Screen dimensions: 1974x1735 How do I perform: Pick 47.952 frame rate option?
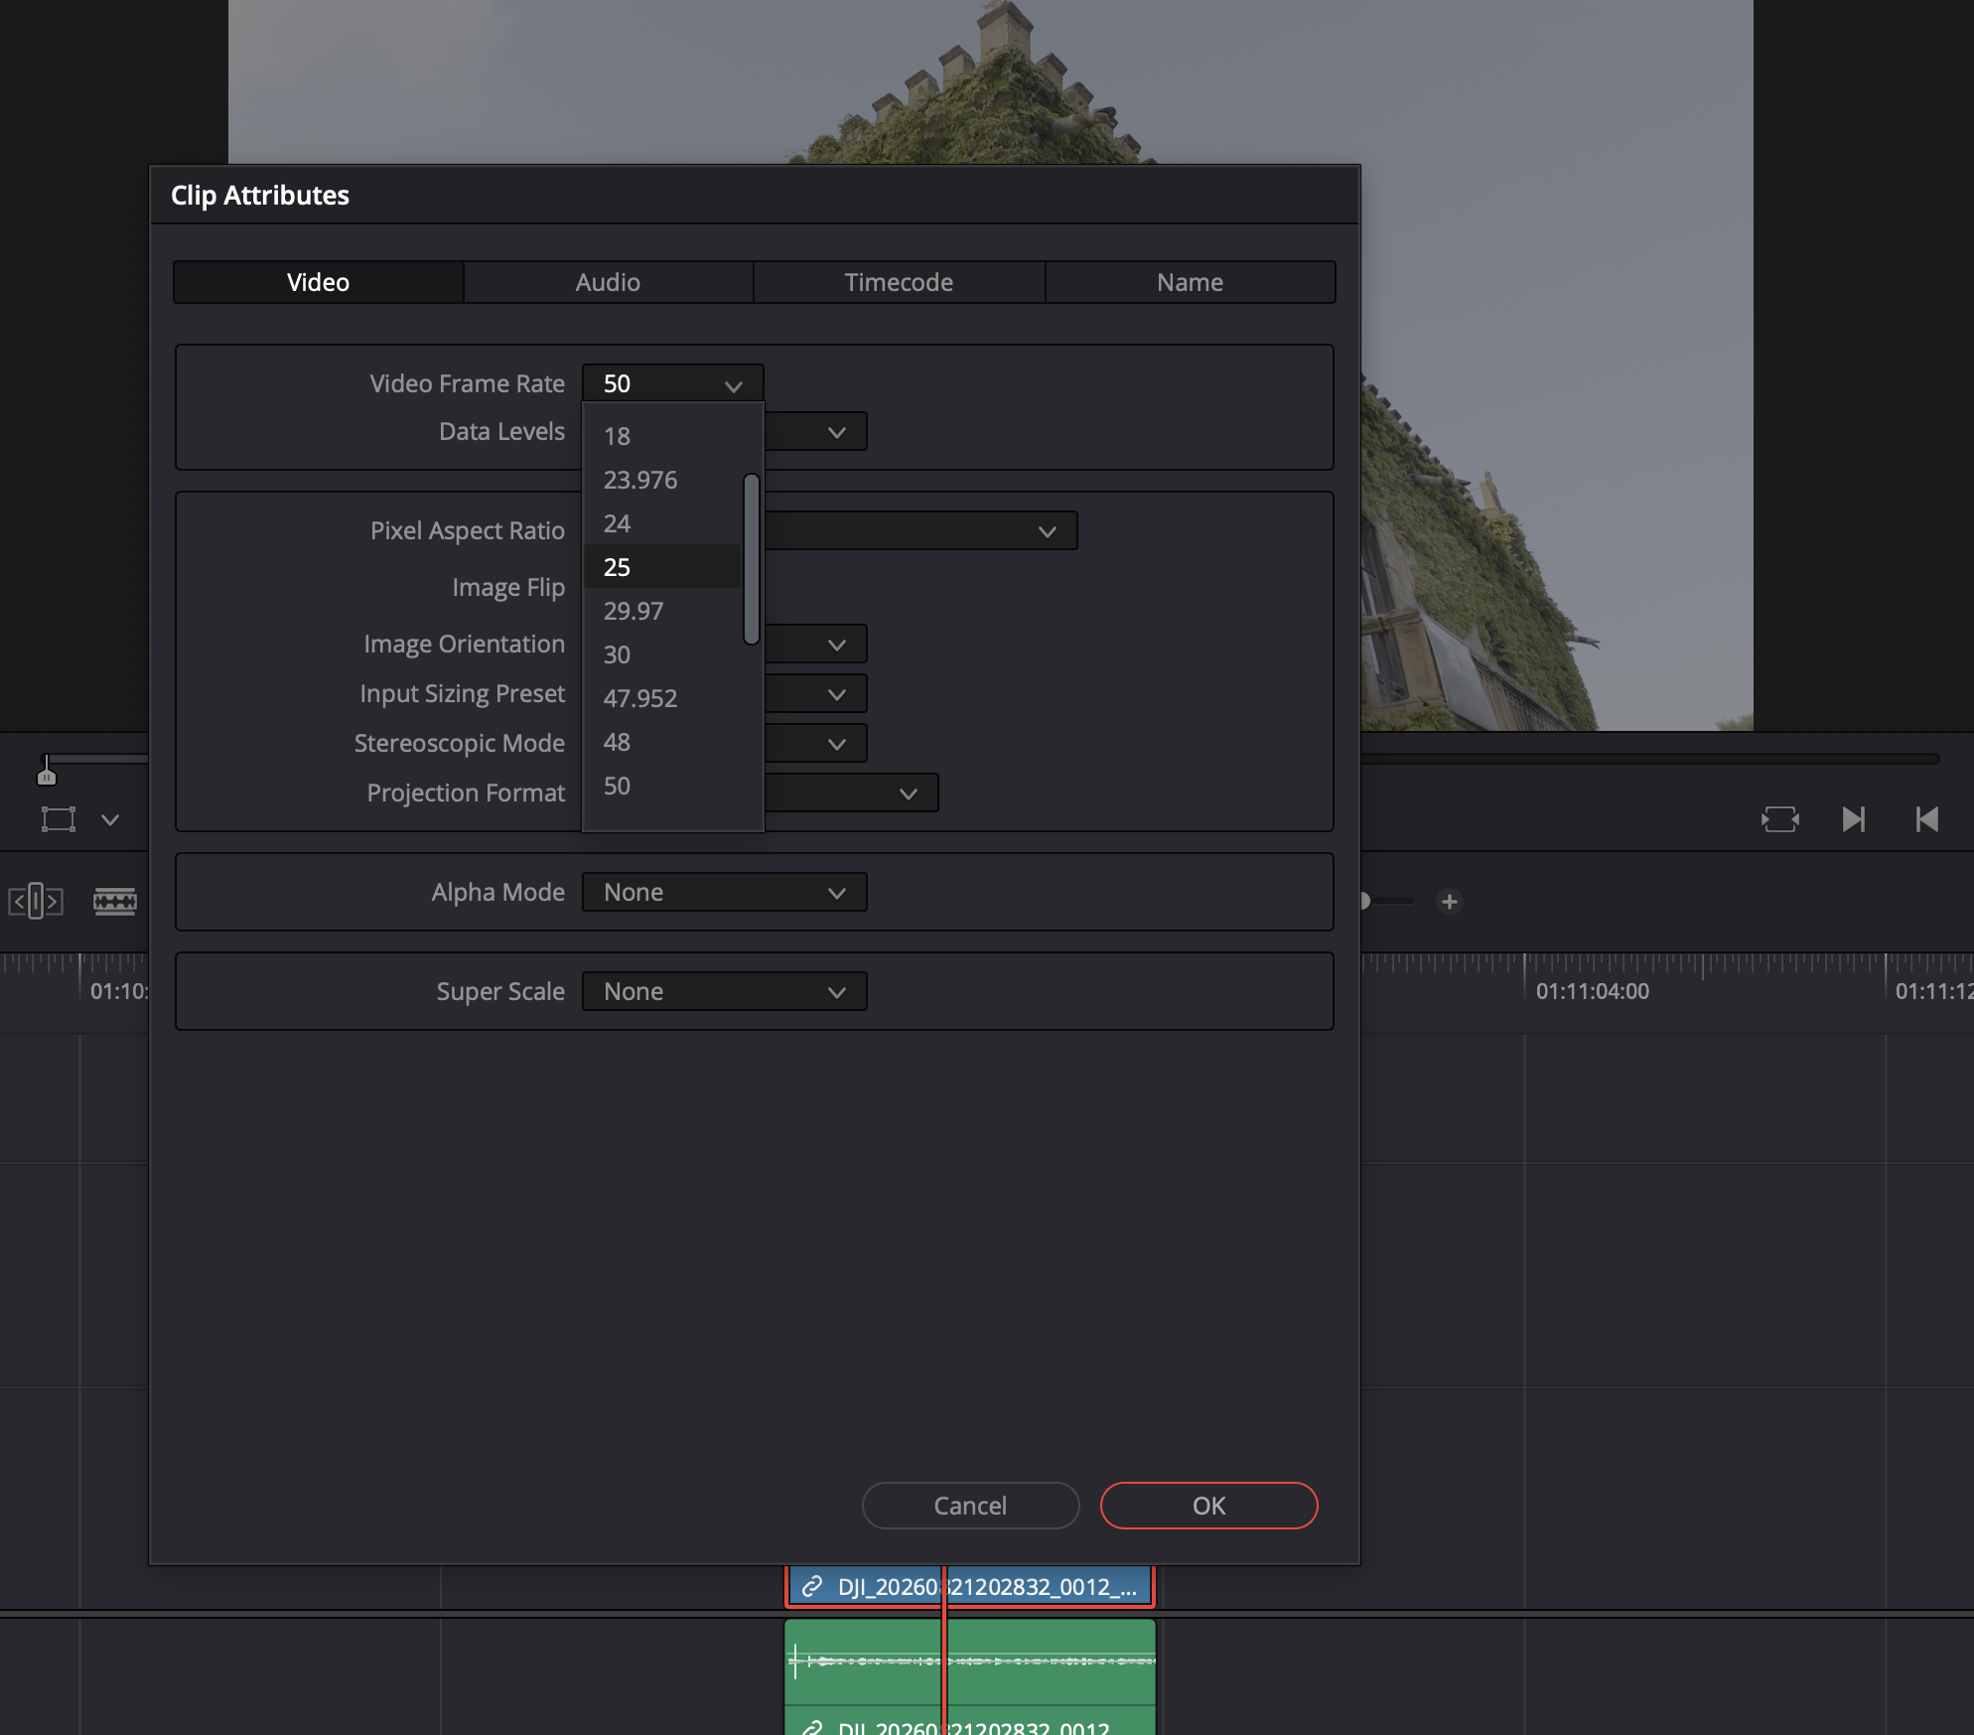coord(661,698)
